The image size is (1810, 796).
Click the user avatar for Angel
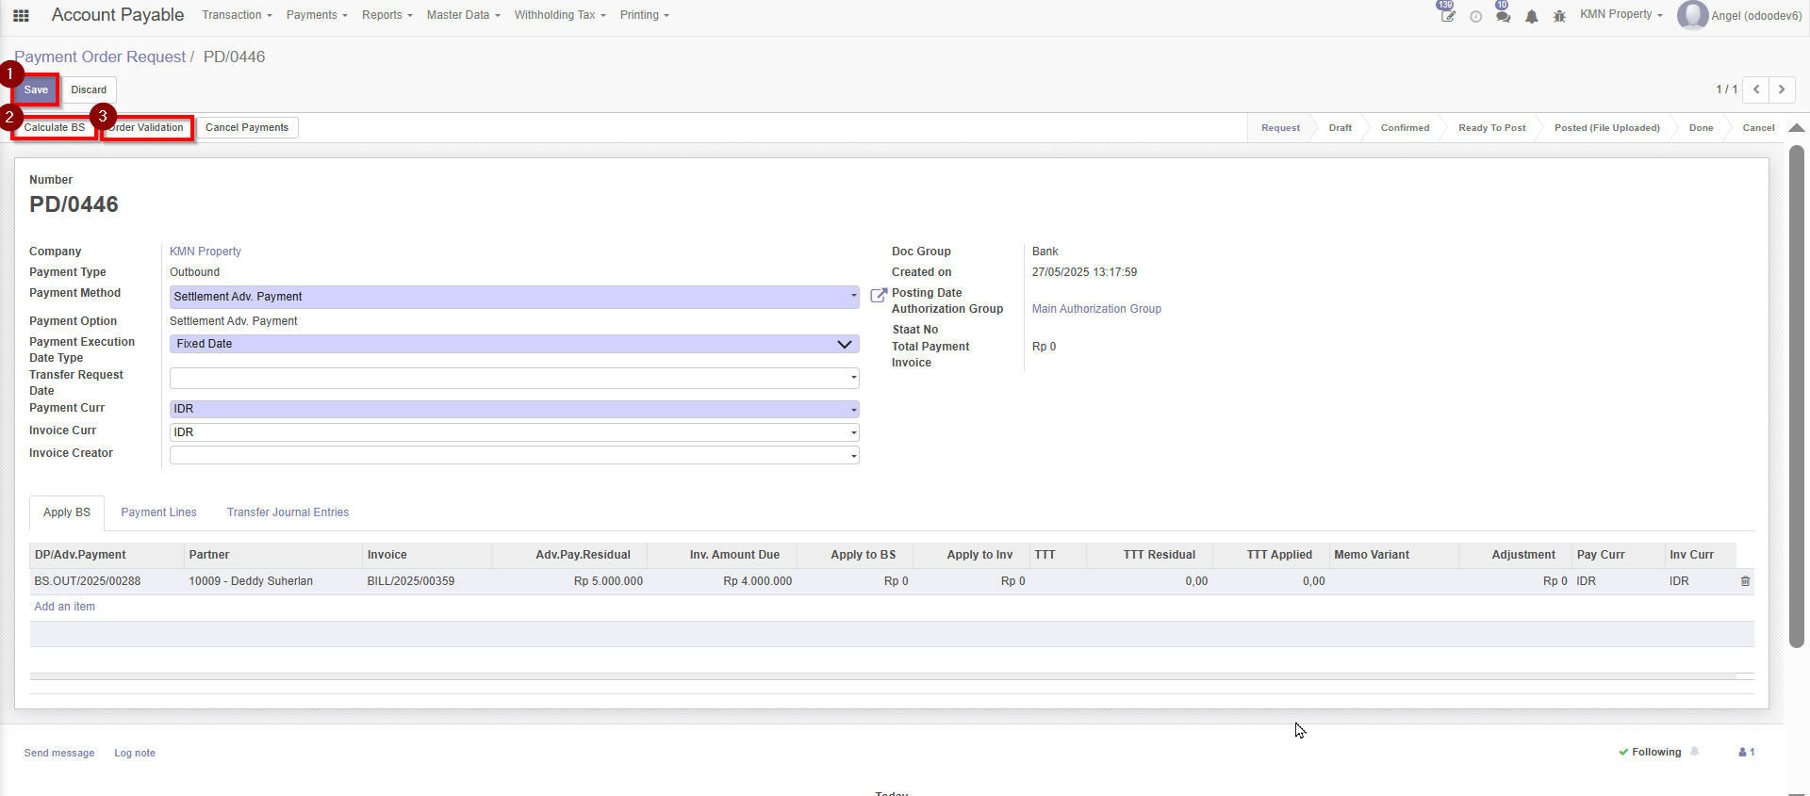point(1693,15)
